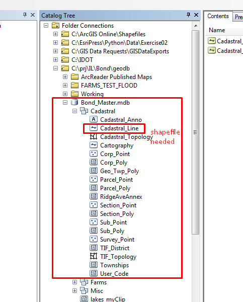Click the FARMS_TEST_FLOOD folder icon
243x302 pixels.
[74, 85]
